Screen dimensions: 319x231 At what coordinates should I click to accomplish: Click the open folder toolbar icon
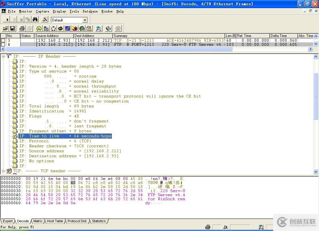pyautogui.click(x=5, y=29)
